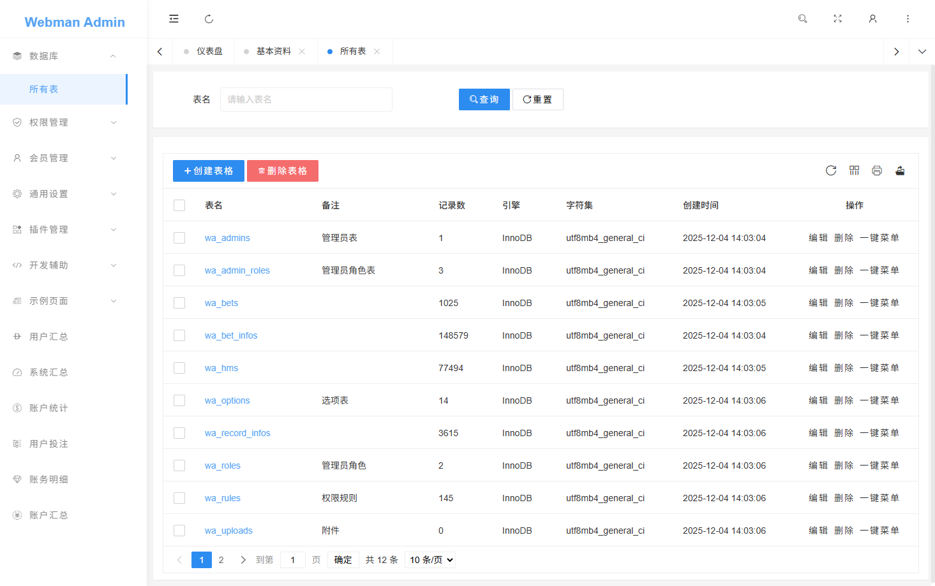Image resolution: width=935 pixels, height=586 pixels.
Task: Check the checkbox next to wa_admins
Action: (x=179, y=237)
